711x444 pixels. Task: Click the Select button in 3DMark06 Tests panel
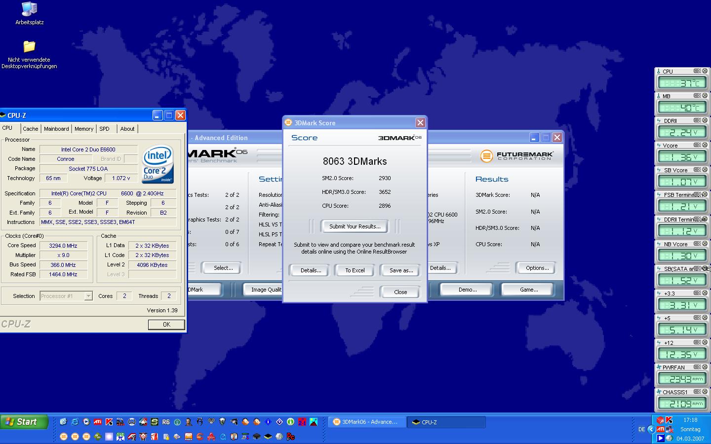click(223, 268)
